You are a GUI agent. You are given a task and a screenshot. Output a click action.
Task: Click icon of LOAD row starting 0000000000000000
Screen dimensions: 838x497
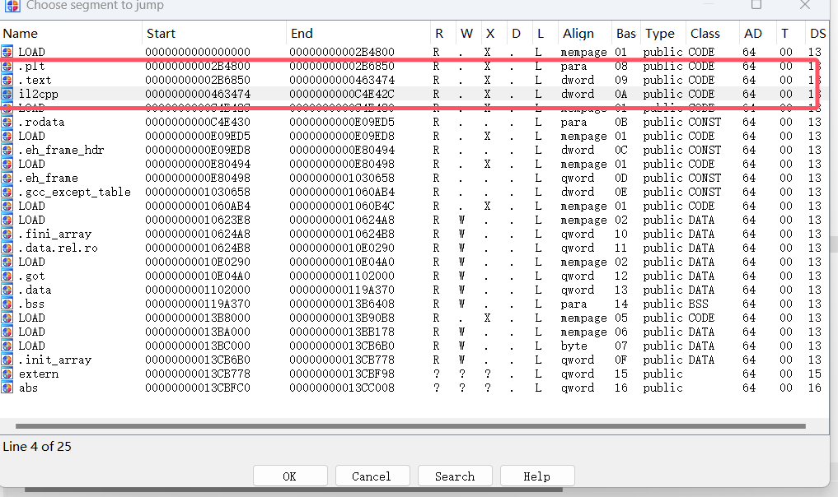(x=7, y=52)
